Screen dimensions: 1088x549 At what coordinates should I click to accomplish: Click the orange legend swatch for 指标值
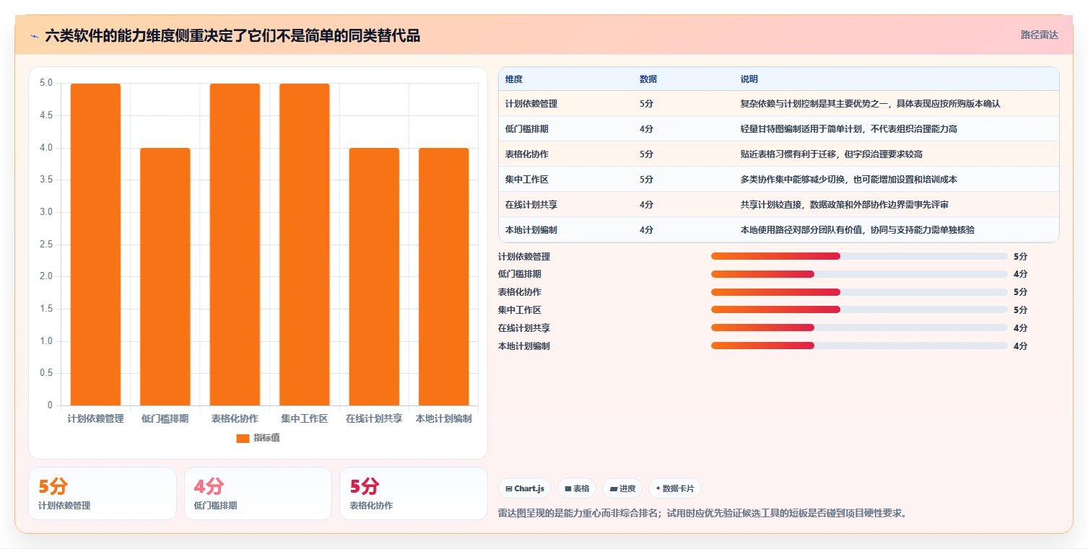click(243, 439)
